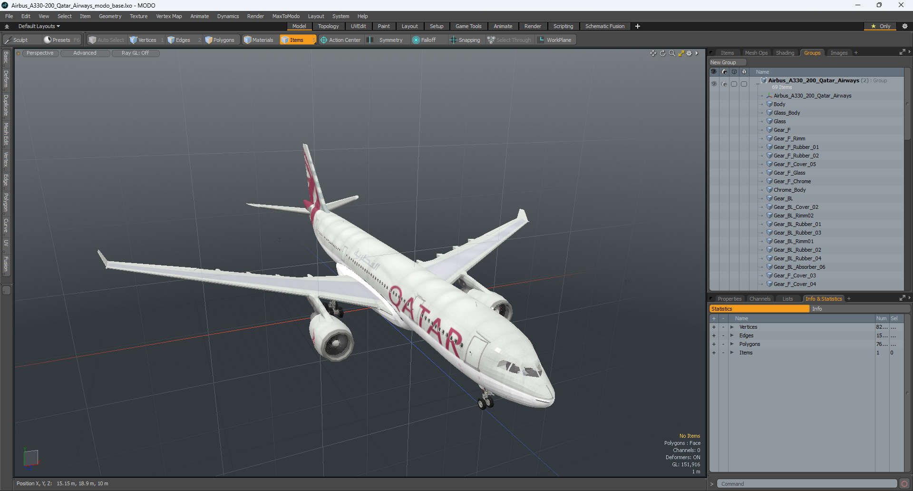
Task: Click into the Command input field
Action: 806,484
